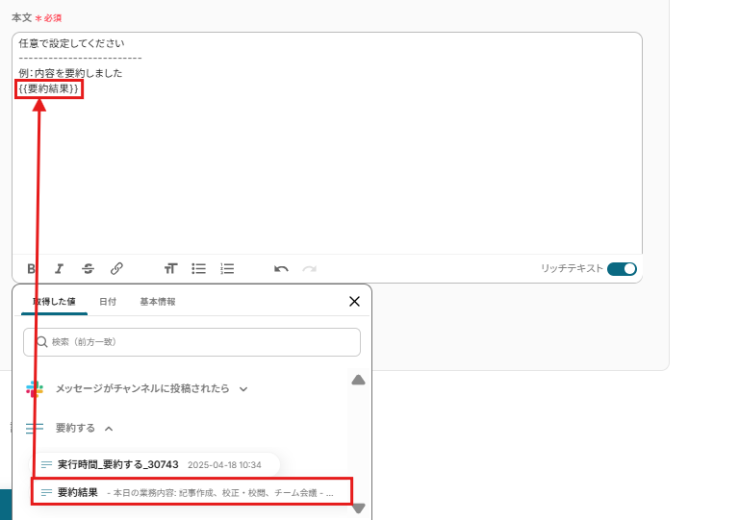Close the value picker panel

[354, 302]
